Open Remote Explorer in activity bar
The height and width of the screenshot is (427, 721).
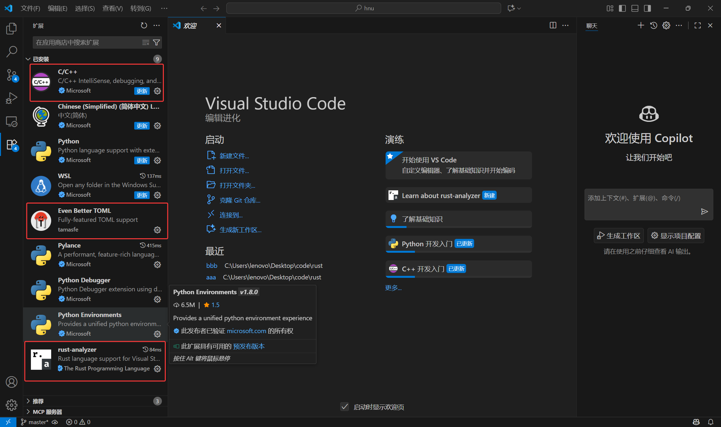click(x=12, y=122)
